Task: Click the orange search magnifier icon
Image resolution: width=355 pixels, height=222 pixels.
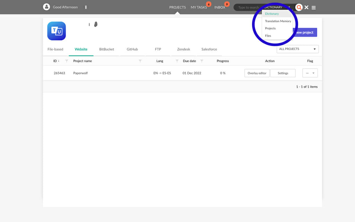Action: pyautogui.click(x=299, y=7)
